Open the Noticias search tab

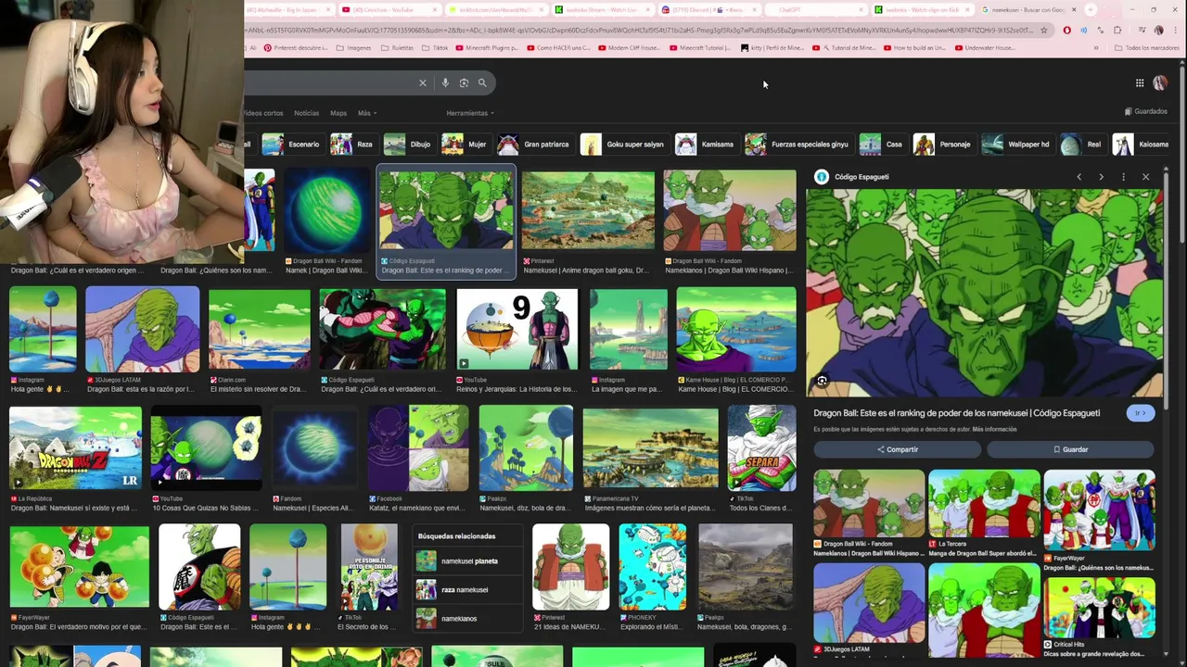[x=306, y=113]
